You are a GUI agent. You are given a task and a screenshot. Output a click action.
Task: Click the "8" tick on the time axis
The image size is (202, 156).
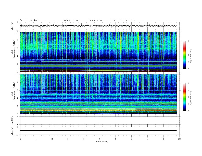[x=147, y=139]
